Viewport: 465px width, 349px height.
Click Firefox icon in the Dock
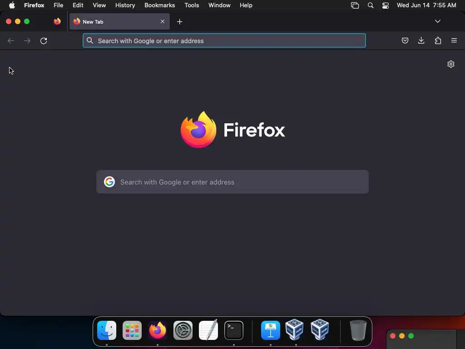click(158, 330)
